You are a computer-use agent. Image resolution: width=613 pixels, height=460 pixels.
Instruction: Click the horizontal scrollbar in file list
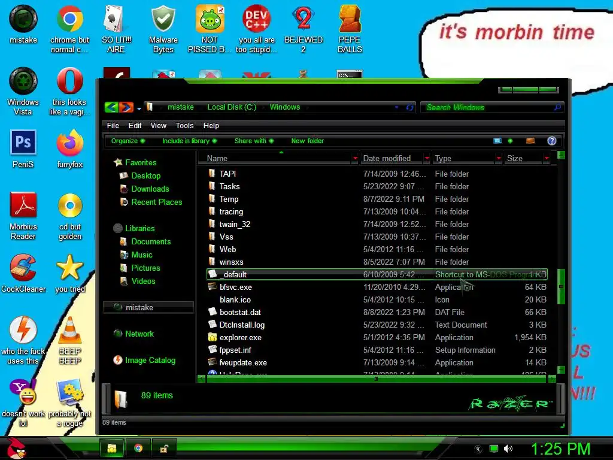point(376,379)
